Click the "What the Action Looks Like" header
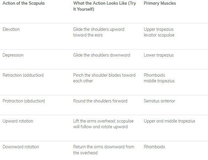208x160 pixels. tap(104, 6)
